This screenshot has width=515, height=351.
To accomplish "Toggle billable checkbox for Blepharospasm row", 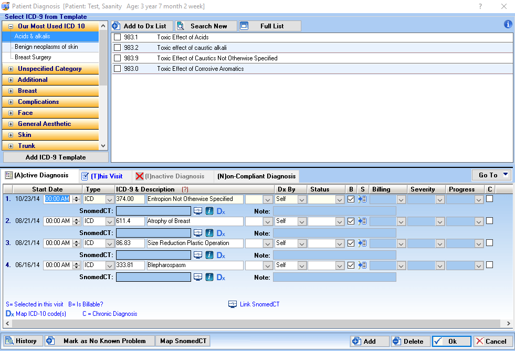I will 351,265.
